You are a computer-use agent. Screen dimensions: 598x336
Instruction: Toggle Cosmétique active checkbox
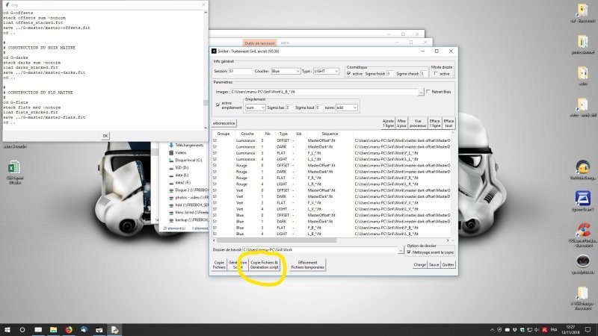pos(348,73)
